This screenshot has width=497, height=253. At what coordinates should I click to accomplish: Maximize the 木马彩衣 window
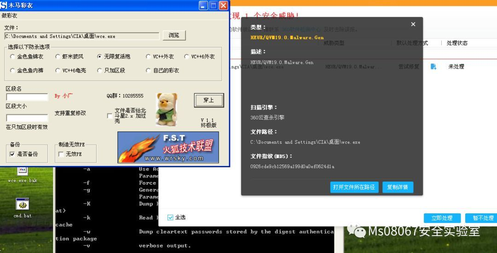pos(214,5)
